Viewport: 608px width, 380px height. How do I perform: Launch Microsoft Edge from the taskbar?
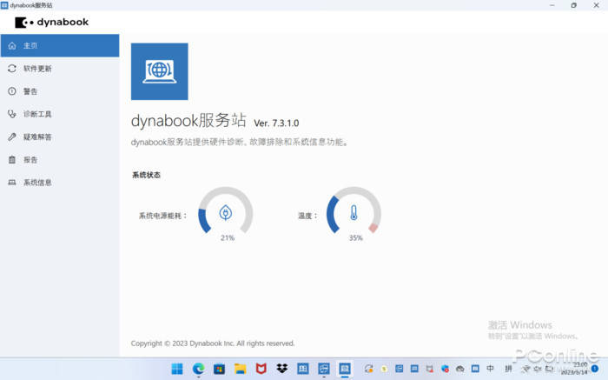(x=198, y=369)
